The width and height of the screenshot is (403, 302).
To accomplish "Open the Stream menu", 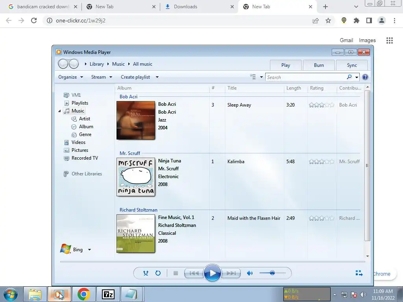I will click(x=102, y=77).
